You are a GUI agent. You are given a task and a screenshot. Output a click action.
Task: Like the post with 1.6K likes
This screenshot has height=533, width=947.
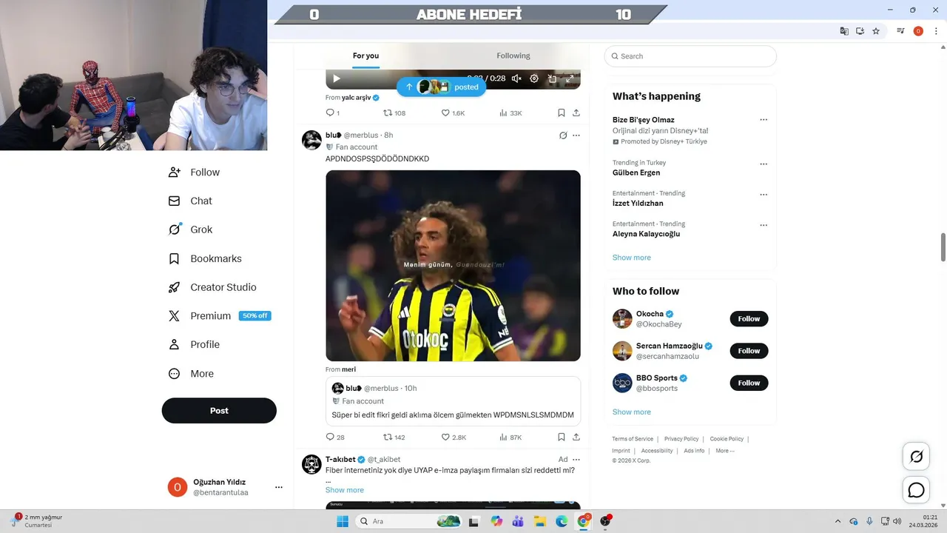[453, 113]
